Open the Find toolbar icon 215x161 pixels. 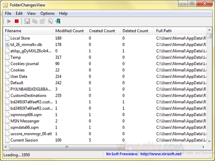pyautogui.click(x=50, y=21)
